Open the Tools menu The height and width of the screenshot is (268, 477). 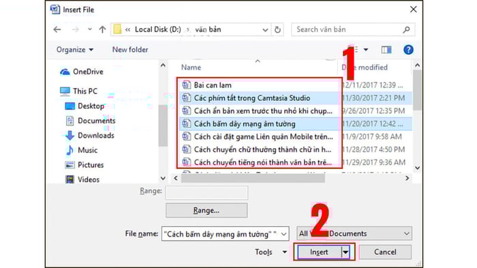(x=271, y=252)
